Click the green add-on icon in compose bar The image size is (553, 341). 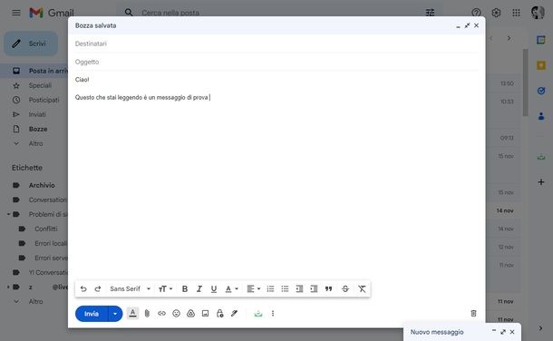(258, 314)
